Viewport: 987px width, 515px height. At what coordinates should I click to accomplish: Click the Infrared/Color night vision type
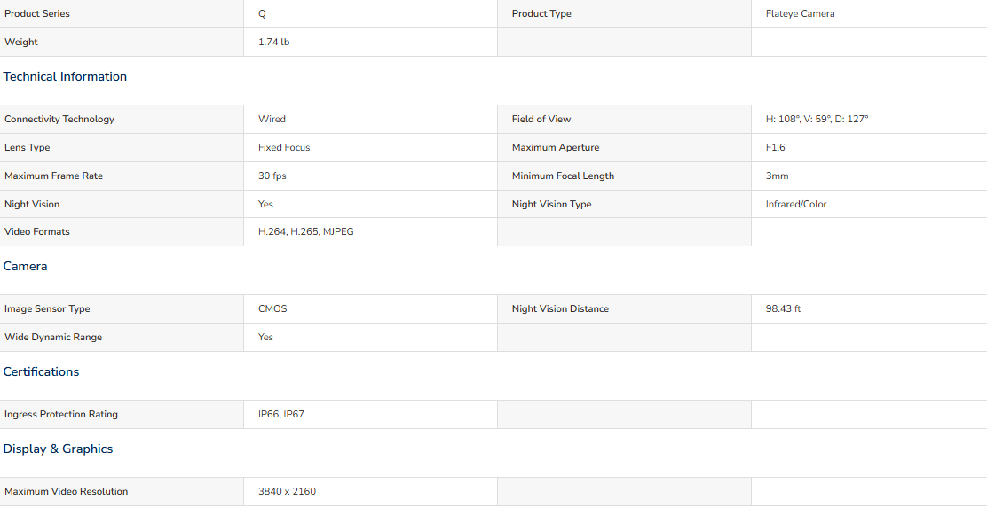(x=796, y=205)
